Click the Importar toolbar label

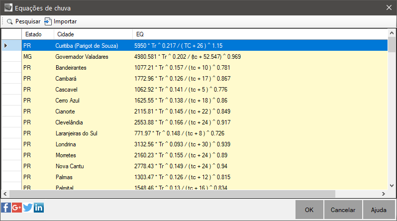65,21
